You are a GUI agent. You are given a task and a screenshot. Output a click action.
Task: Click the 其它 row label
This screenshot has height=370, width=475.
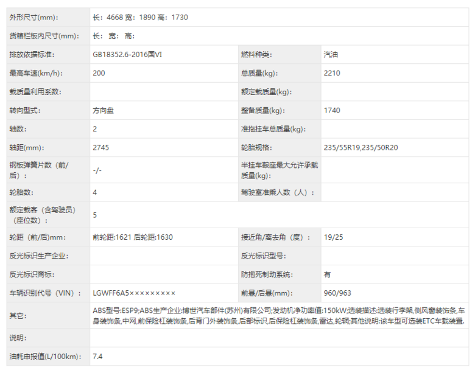click(x=18, y=316)
